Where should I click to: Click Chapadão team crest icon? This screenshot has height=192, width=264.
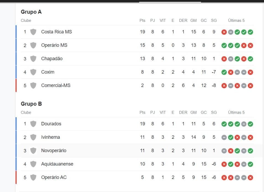(x=33, y=58)
